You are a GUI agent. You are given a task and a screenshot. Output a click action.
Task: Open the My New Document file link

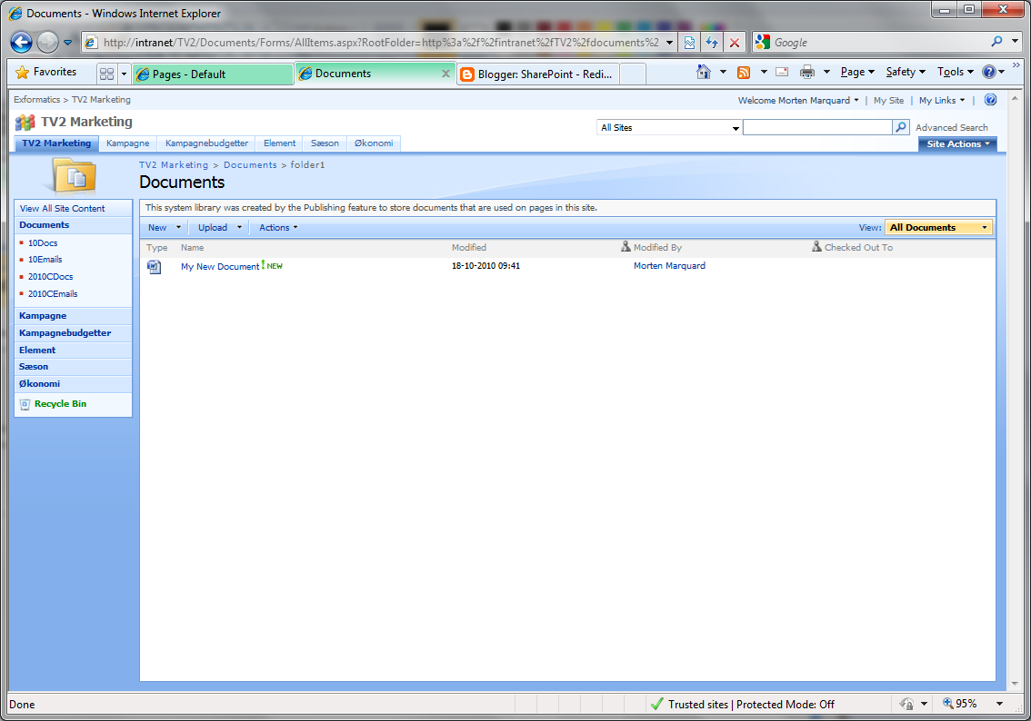(x=220, y=267)
